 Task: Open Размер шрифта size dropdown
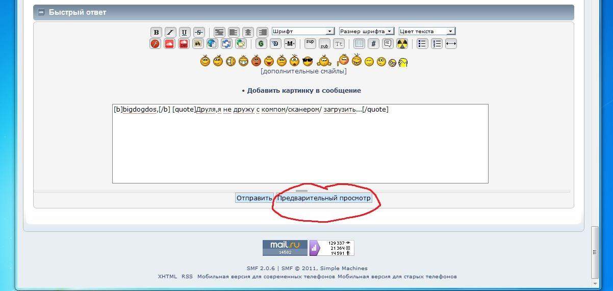coord(367,31)
